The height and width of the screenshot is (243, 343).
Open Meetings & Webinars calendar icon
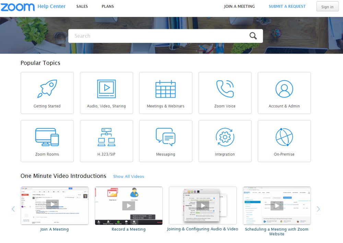(x=166, y=89)
